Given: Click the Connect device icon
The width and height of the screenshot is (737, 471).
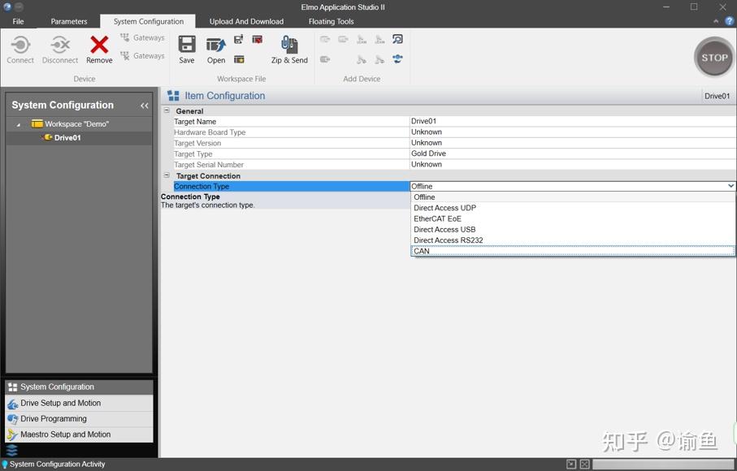Looking at the screenshot, I should [x=20, y=45].
